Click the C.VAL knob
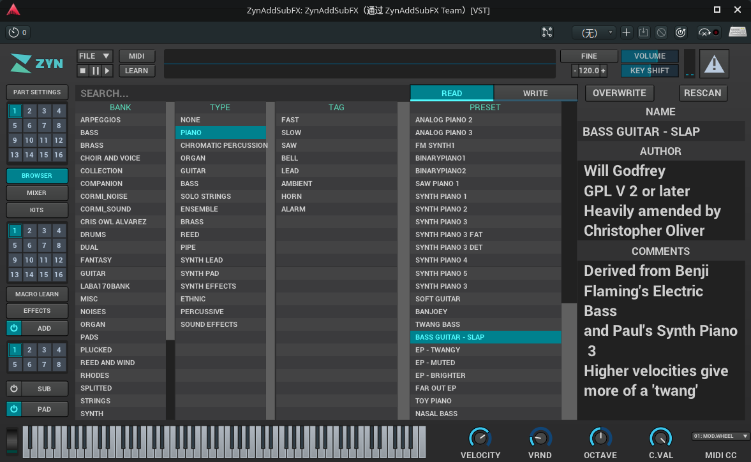Screen dimensions: 751x462 660,438
